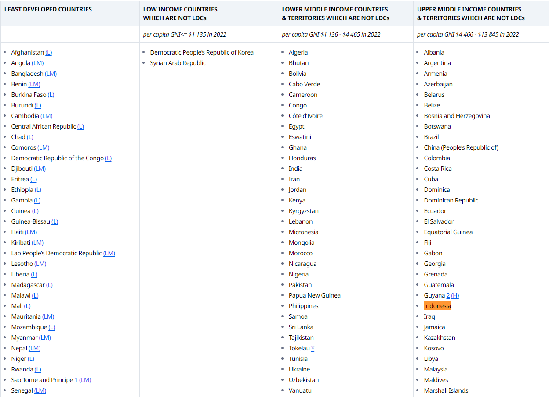The height and width of the screenshot is (397, 549).
Task: Click the highlighted Indonesia entry
Action: pos(437,306)
